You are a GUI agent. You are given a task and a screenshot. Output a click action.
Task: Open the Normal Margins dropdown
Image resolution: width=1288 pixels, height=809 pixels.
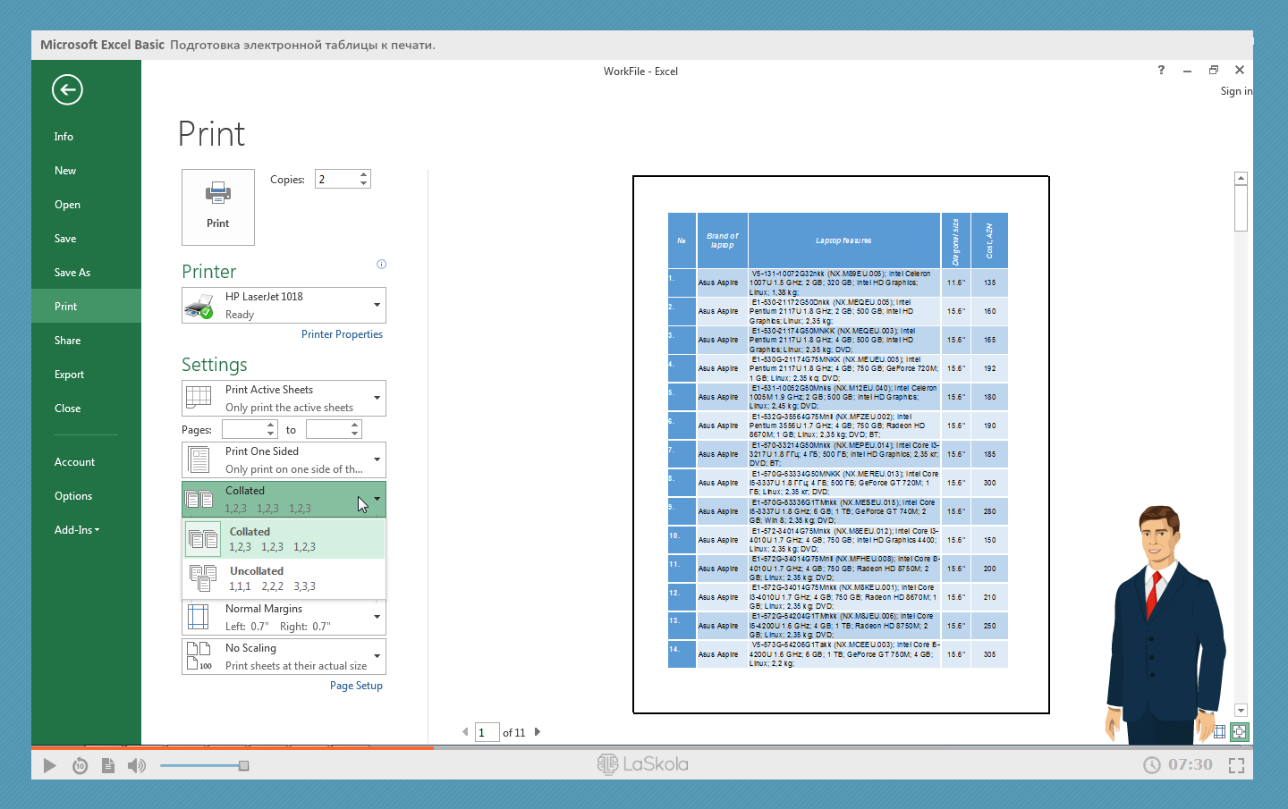tap(377, 617)
